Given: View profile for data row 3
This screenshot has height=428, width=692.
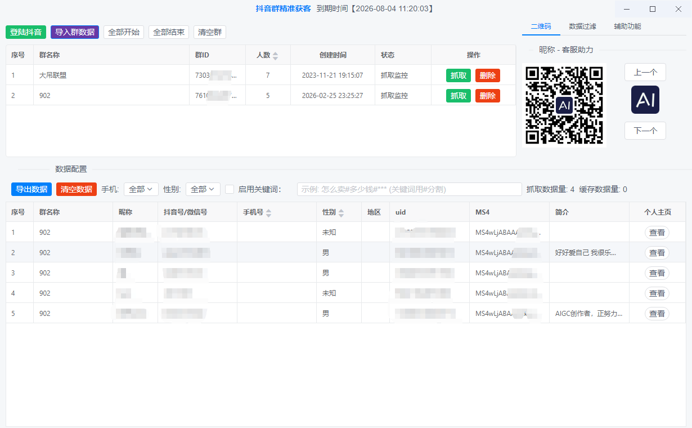Looking at the screenshot, I should pyautogui.click(x=657, y=273).
